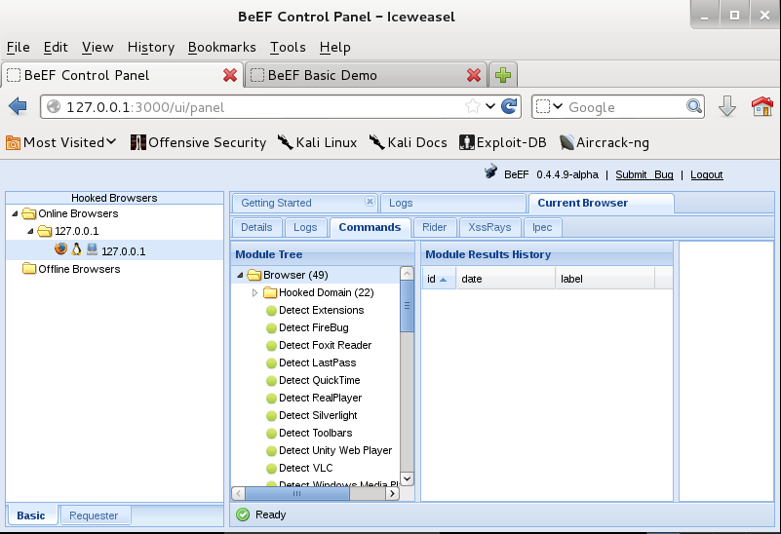The image size is (781, 534).
Task: Open a new tab with plus icon
Action: pos(503,75)
